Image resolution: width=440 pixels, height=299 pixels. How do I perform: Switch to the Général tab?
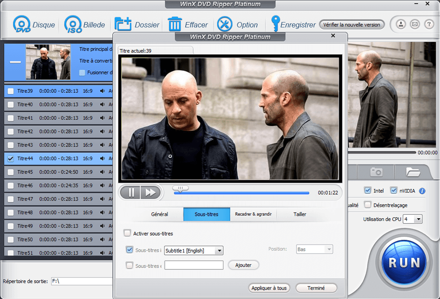coord(160,214)
